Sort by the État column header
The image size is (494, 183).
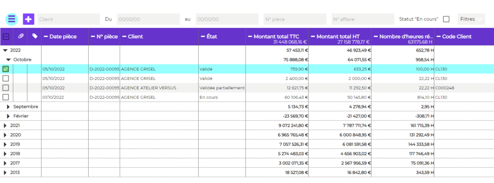(x=212, y=37)
